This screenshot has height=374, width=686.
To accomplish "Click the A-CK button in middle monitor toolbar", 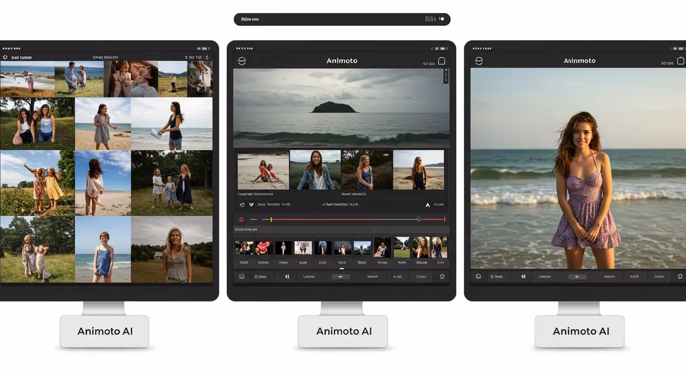I will pyautogui.click(x=397, y=276).
